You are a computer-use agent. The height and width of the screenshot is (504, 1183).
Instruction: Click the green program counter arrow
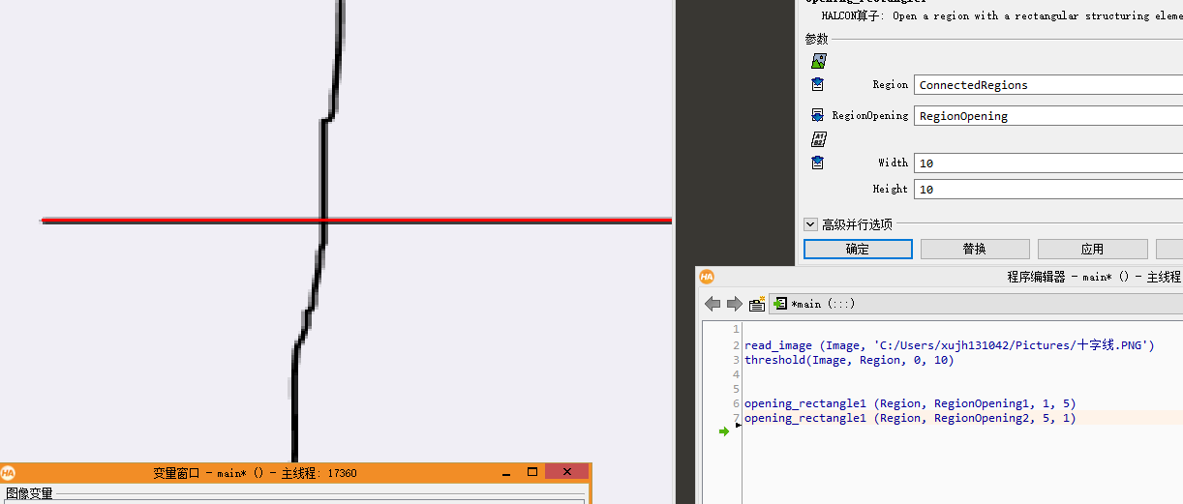(723, 431)
